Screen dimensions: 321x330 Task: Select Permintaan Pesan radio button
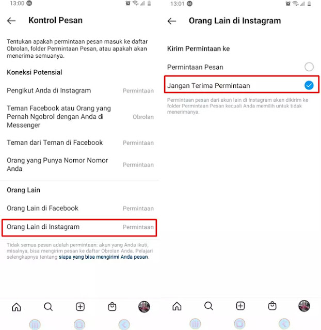tap(309, 67)
